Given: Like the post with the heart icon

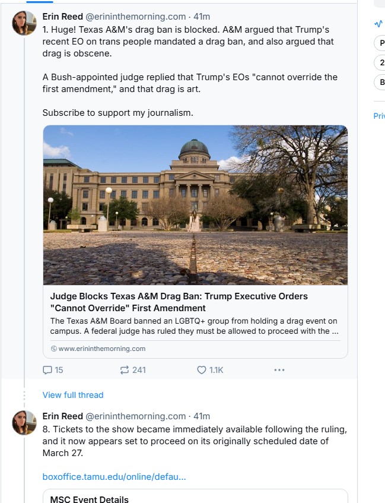Looking at the screenshot, I should [202, 370].
